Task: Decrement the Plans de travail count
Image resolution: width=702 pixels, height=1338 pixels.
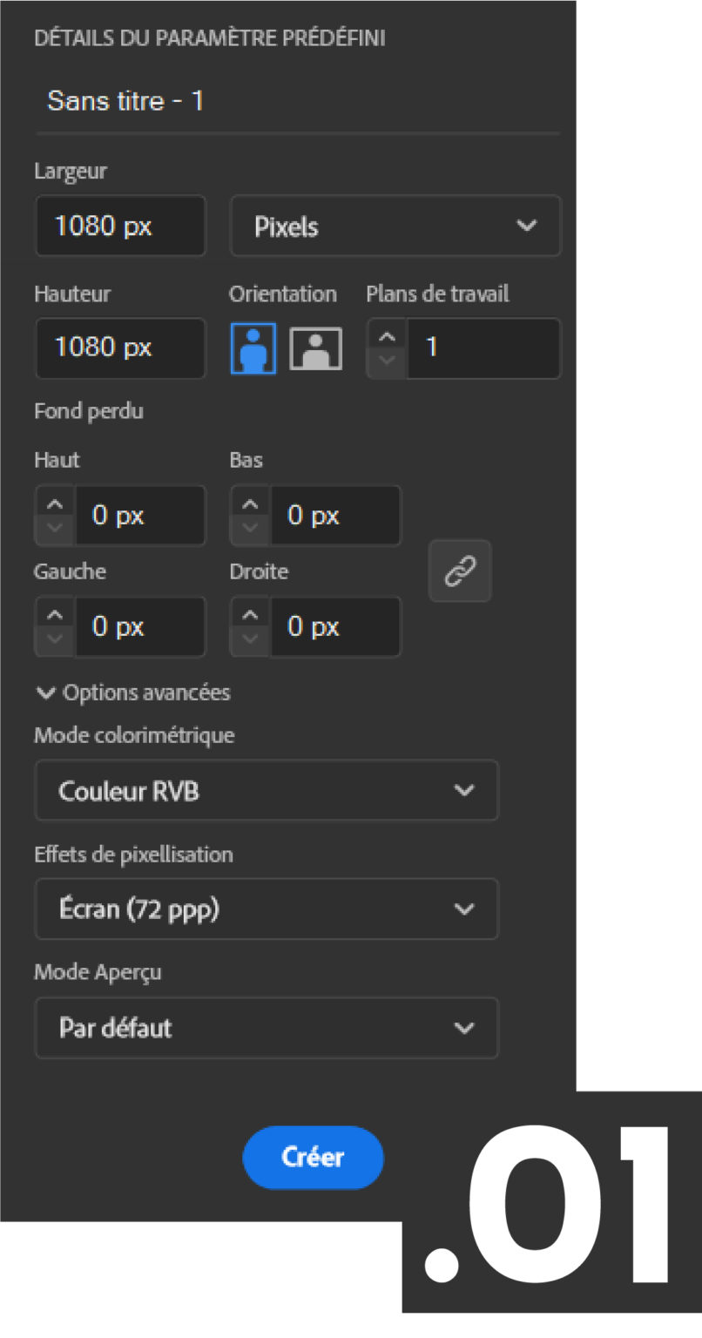Action: point(386,359)
